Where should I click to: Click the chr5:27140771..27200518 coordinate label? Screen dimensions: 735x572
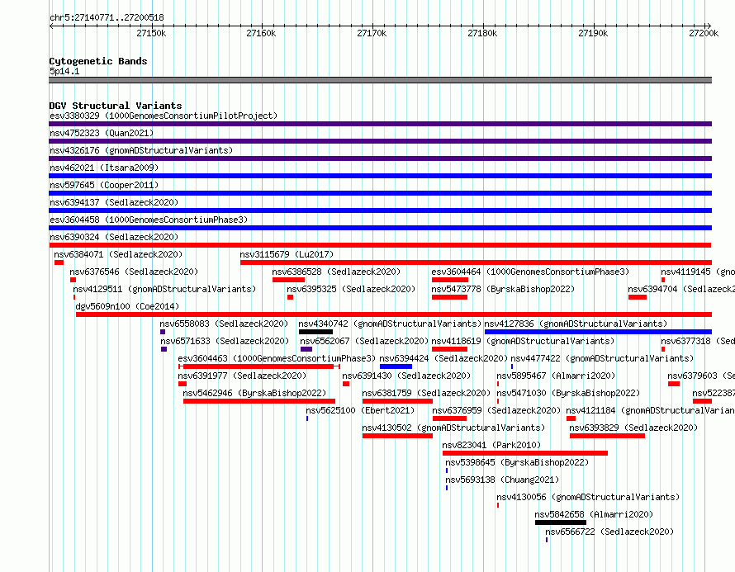click(x=107, y=18)
